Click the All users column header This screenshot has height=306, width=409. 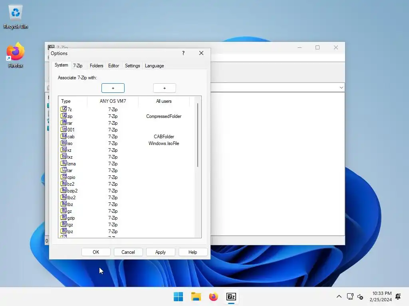(x=164, y=101)
